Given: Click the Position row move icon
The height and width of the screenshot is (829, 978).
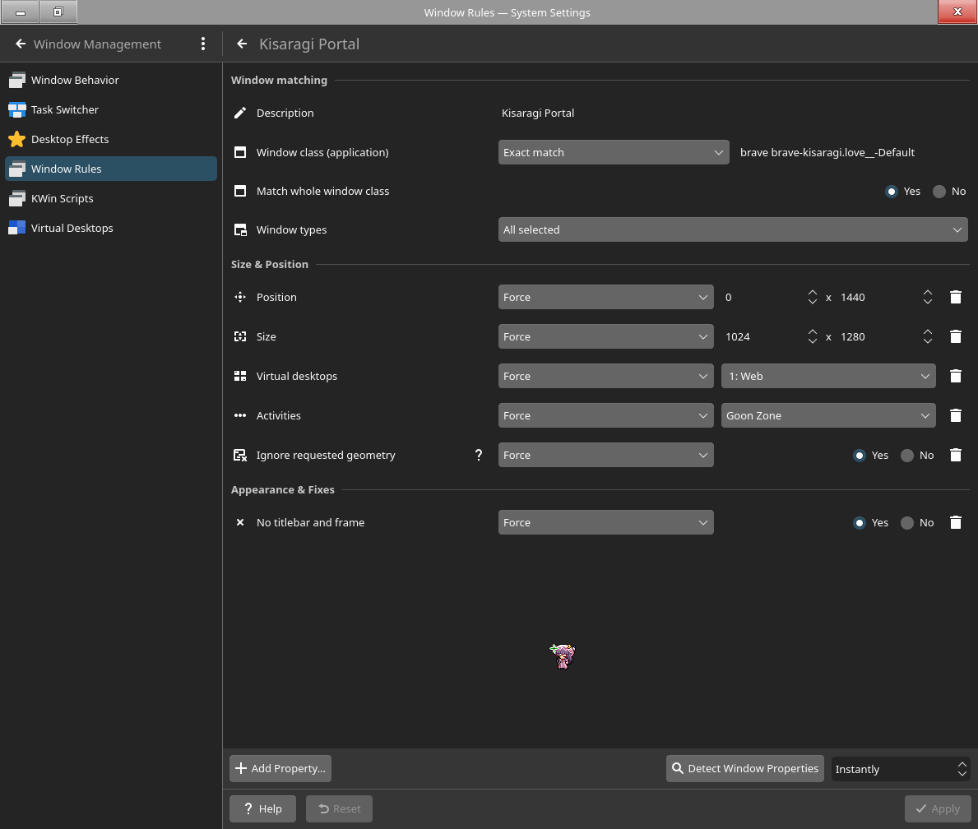Looking at the screenshot, I should coord(240,297).
